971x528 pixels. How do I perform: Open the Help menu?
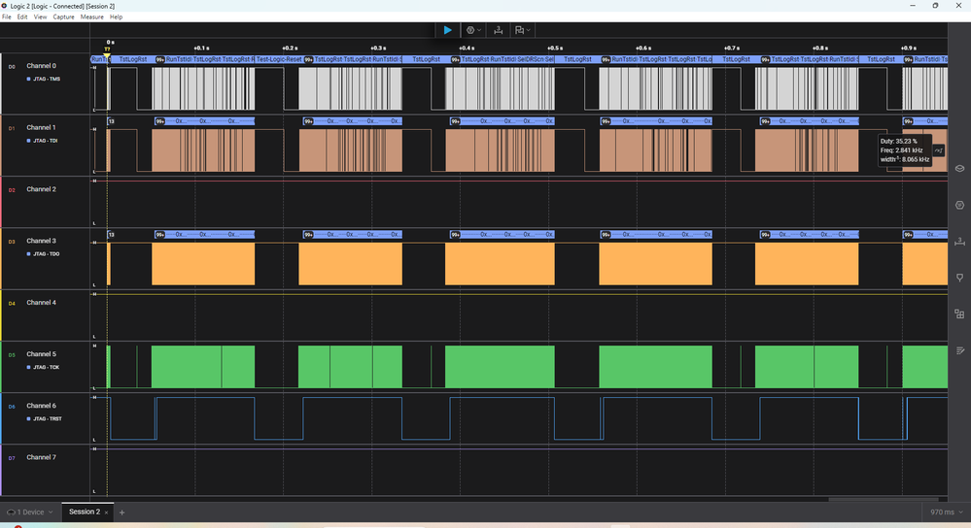(116, 16)
